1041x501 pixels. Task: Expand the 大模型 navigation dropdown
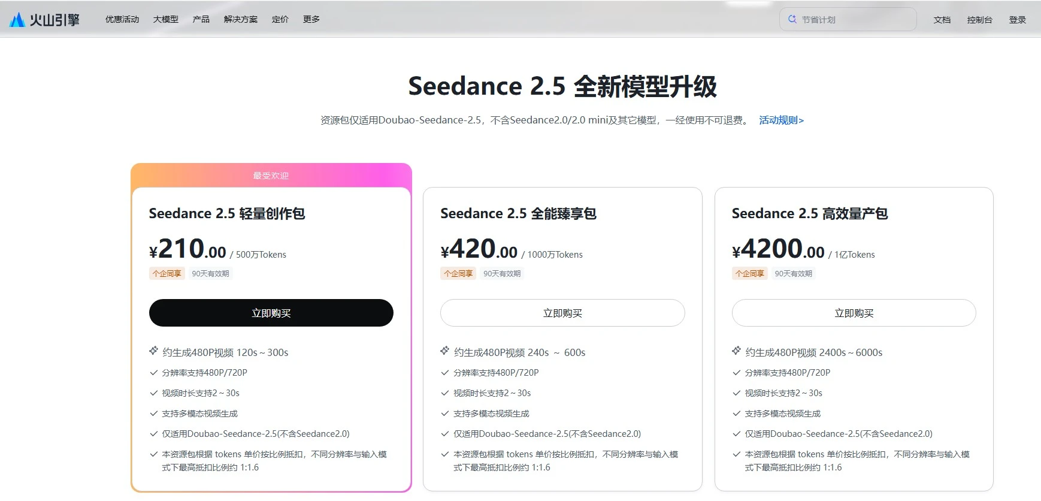(x=166, y=19)
